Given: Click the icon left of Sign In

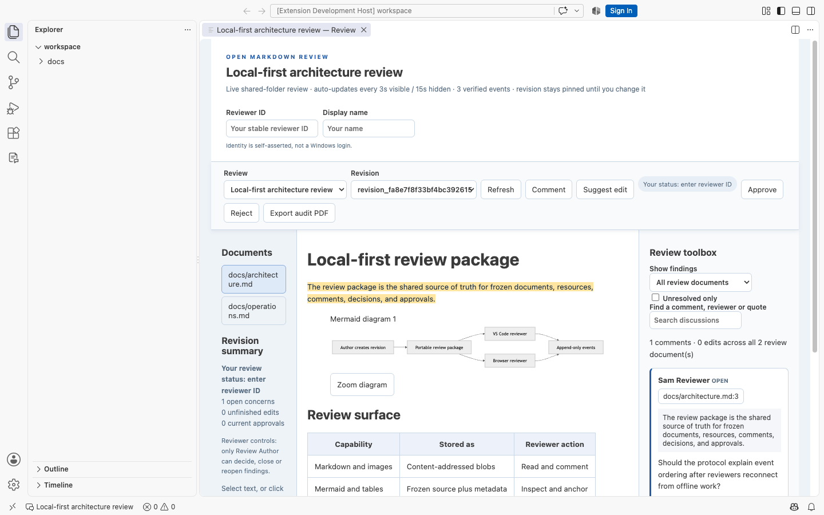Looking at the screenshot, I should [x=596, y=11].
